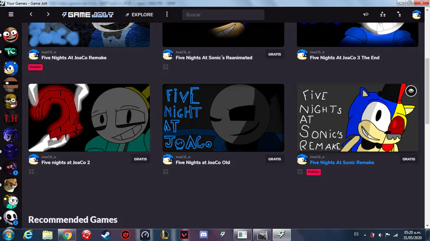Open the Windows Start button
430x241 pixels.
coord(8,235)
